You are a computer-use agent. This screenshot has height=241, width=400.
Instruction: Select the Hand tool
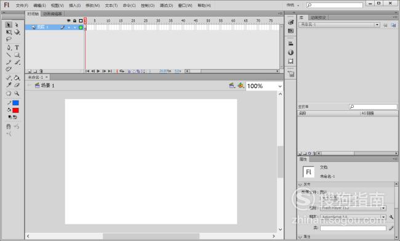pos(9,93)
